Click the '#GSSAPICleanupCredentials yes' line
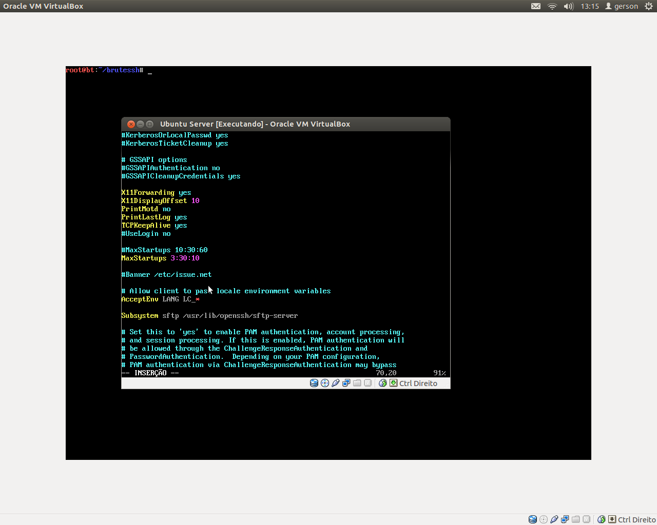Image resolution: width=657 pixels, height=525 pixels. point(181,176)
